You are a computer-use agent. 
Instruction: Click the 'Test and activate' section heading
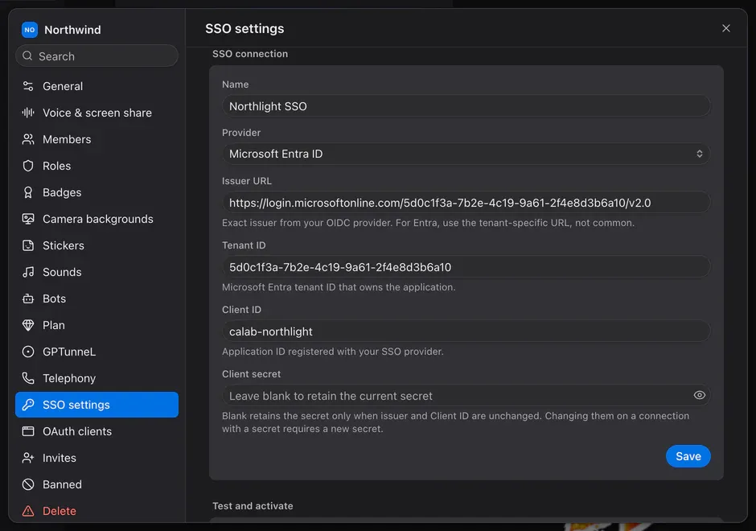click(x=253, y=506)
